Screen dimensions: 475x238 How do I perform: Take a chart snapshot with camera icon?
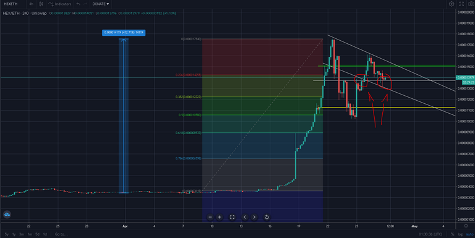tap(471, 4)
